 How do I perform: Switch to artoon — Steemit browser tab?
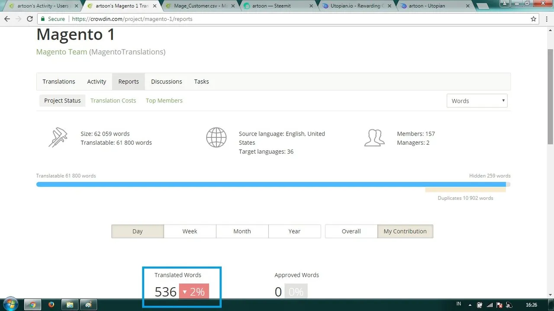click(277, 6)
